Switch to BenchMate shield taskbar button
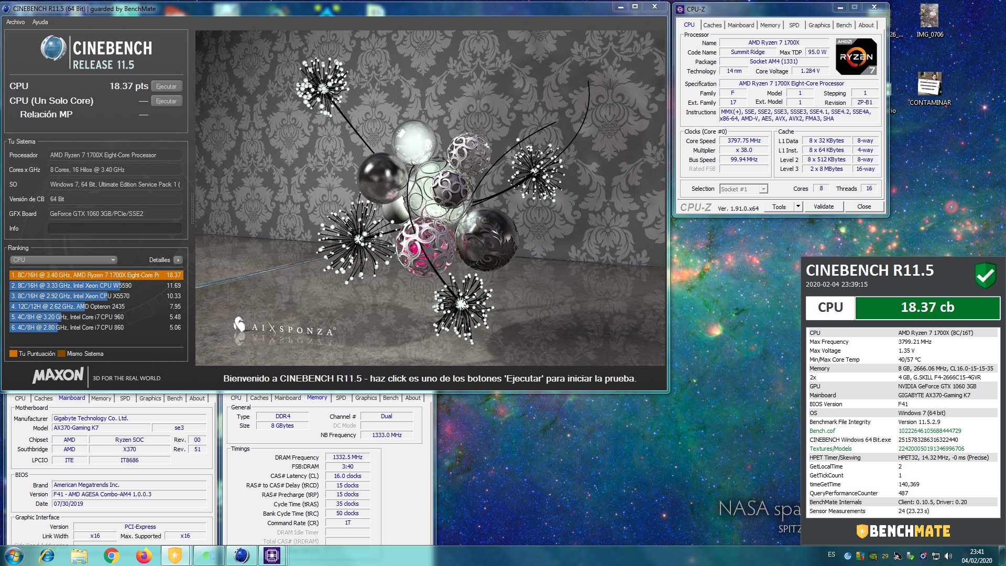1006x566 pixels. click(175, 556)
